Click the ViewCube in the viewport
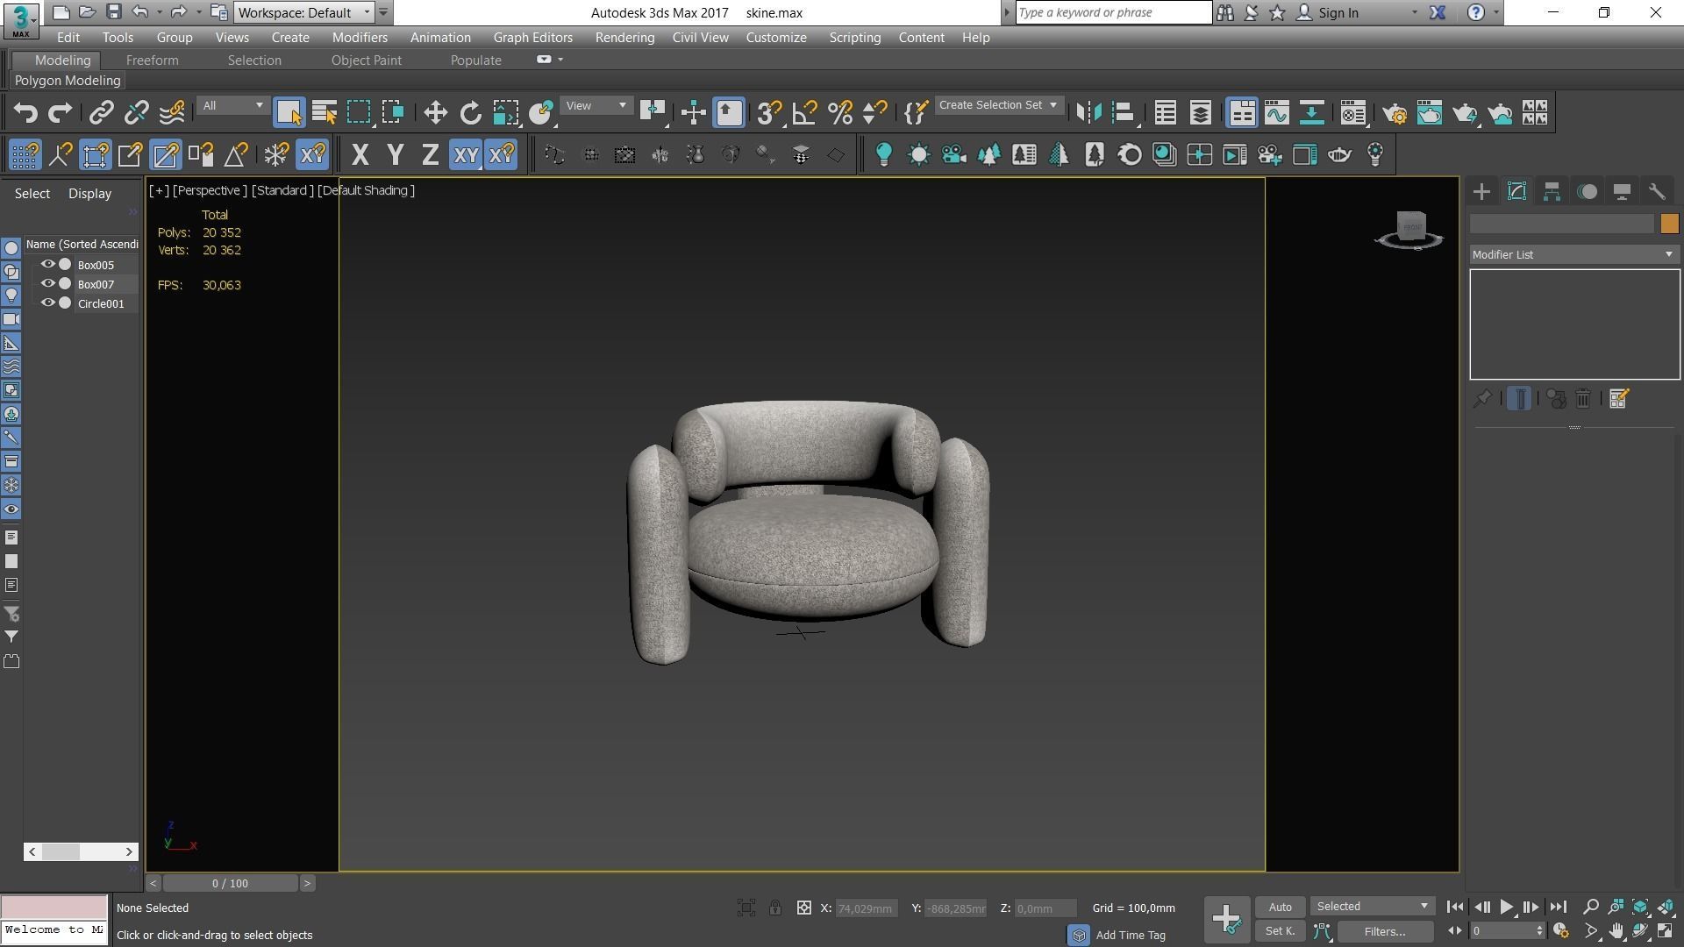The height and width of the screenshot is (947, 1684). tap(1409, 230)
